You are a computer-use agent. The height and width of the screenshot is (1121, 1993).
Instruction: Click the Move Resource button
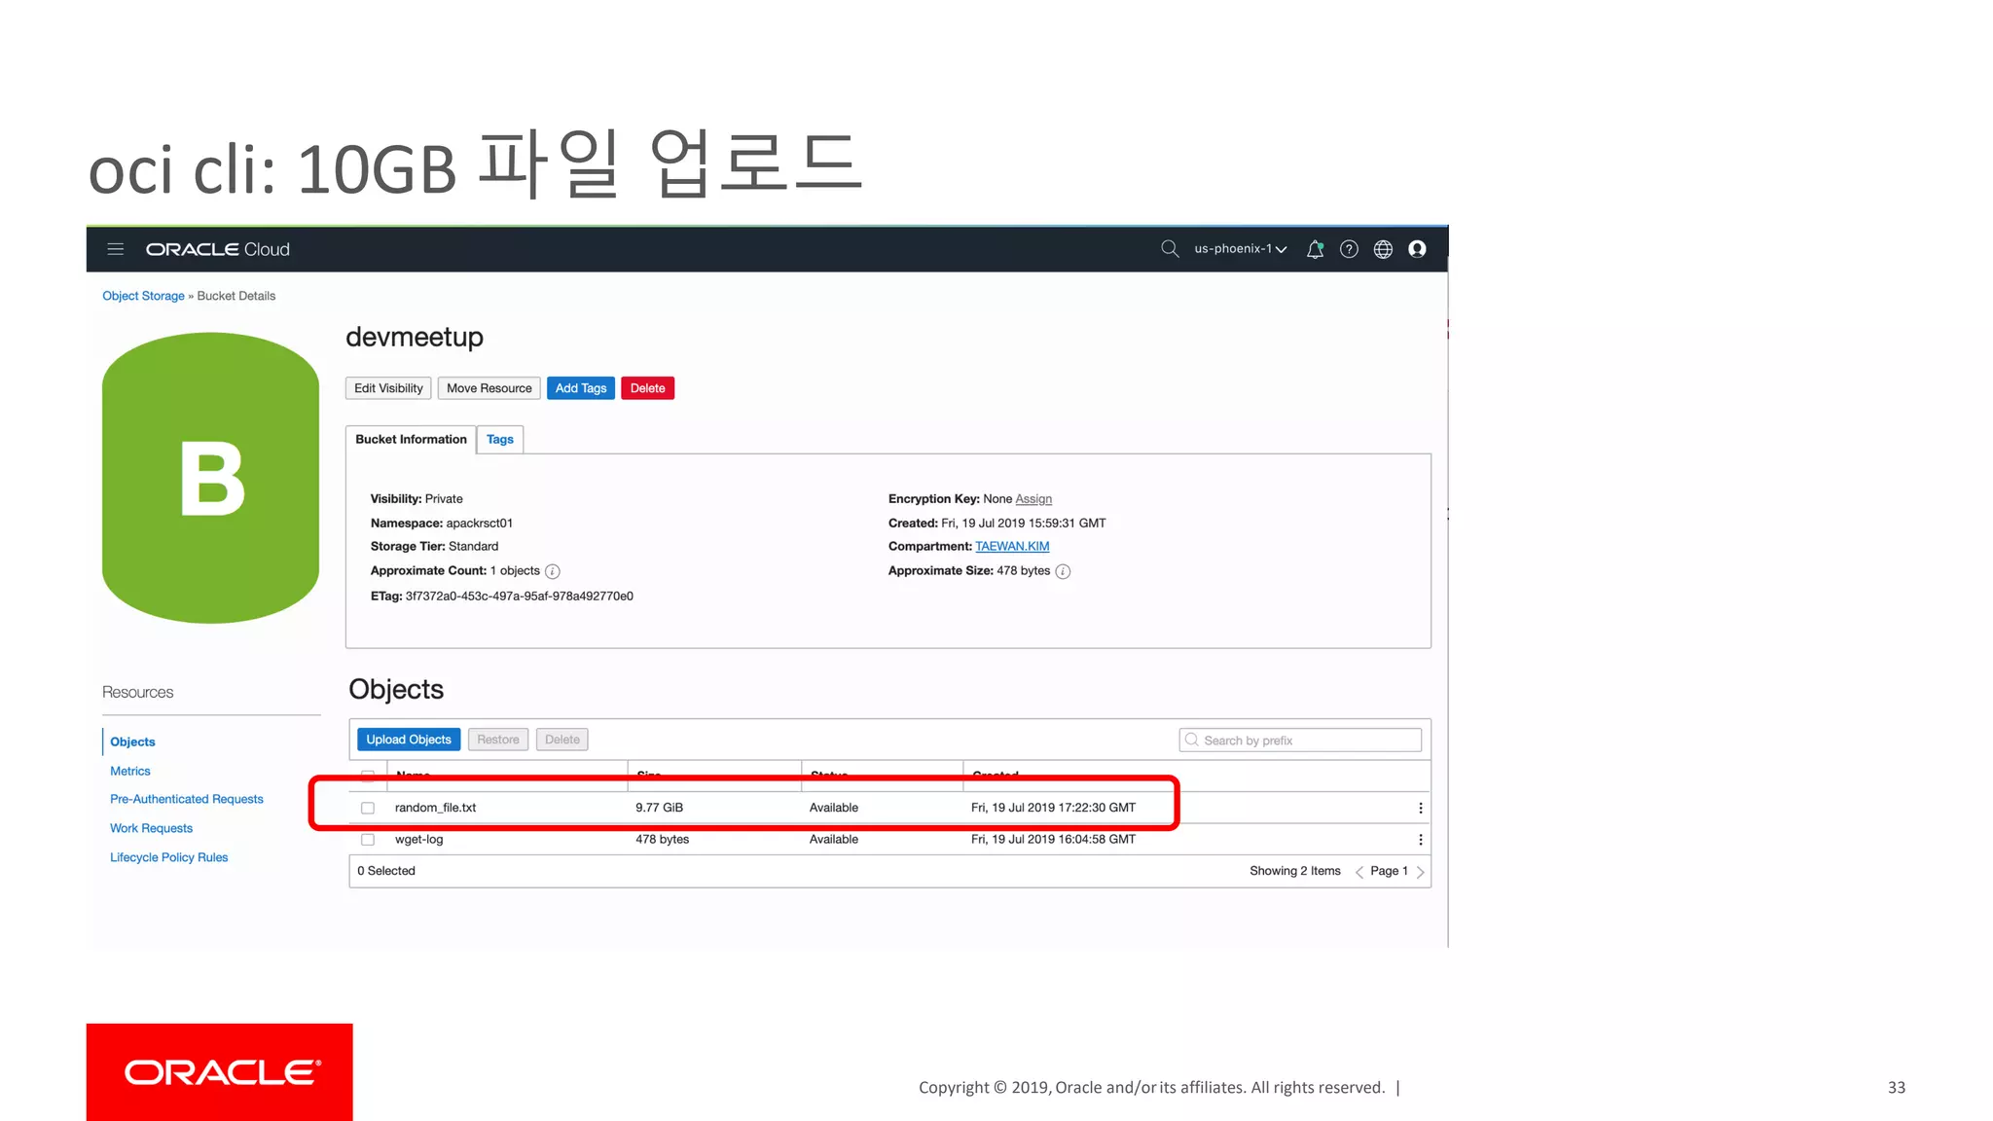[489, 388]
